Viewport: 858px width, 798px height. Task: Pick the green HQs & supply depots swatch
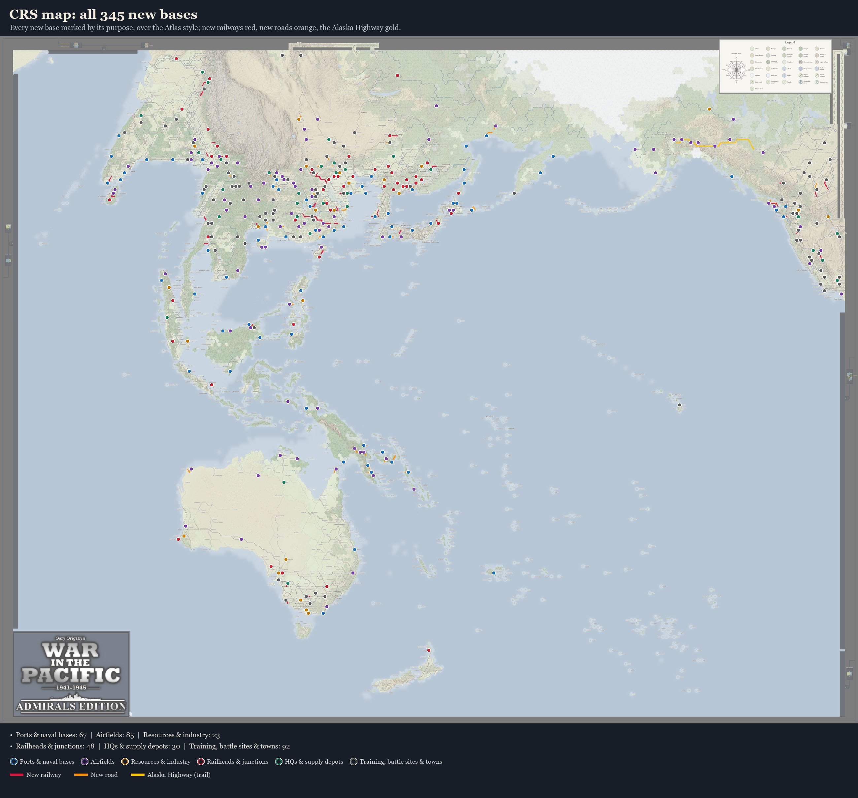point(279,761)
